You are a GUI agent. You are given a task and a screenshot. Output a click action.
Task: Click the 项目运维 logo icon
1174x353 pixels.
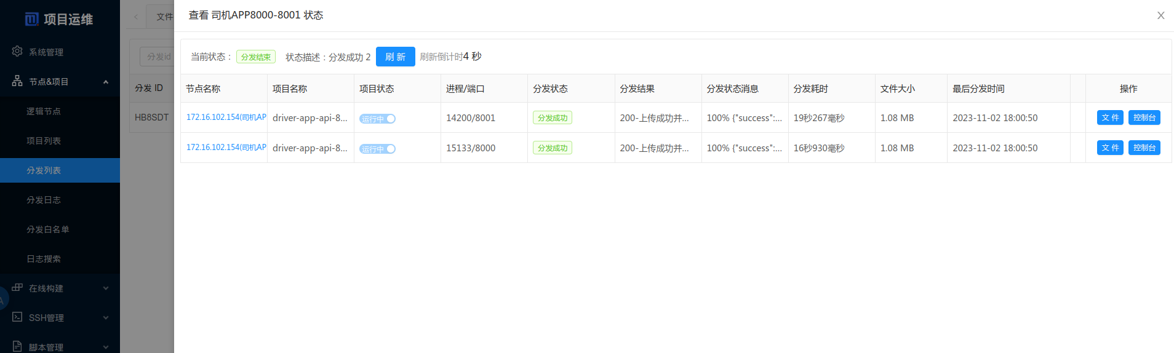coord(31,20)
